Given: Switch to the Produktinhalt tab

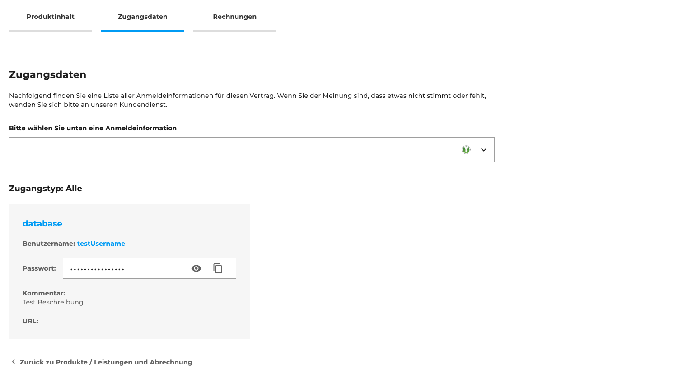Looking at the screenshot, I should point(51,17).
